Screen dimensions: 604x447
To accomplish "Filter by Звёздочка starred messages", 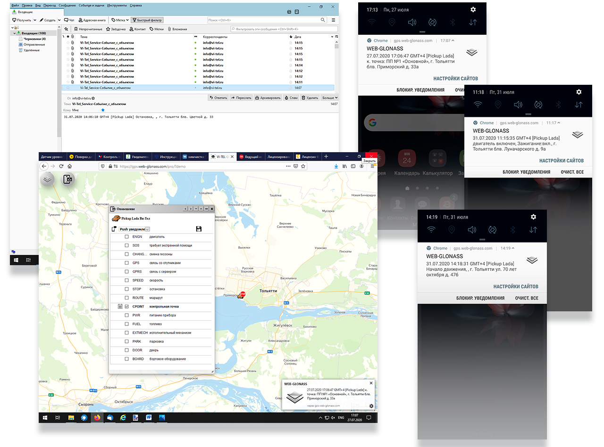I will (116, 29).
